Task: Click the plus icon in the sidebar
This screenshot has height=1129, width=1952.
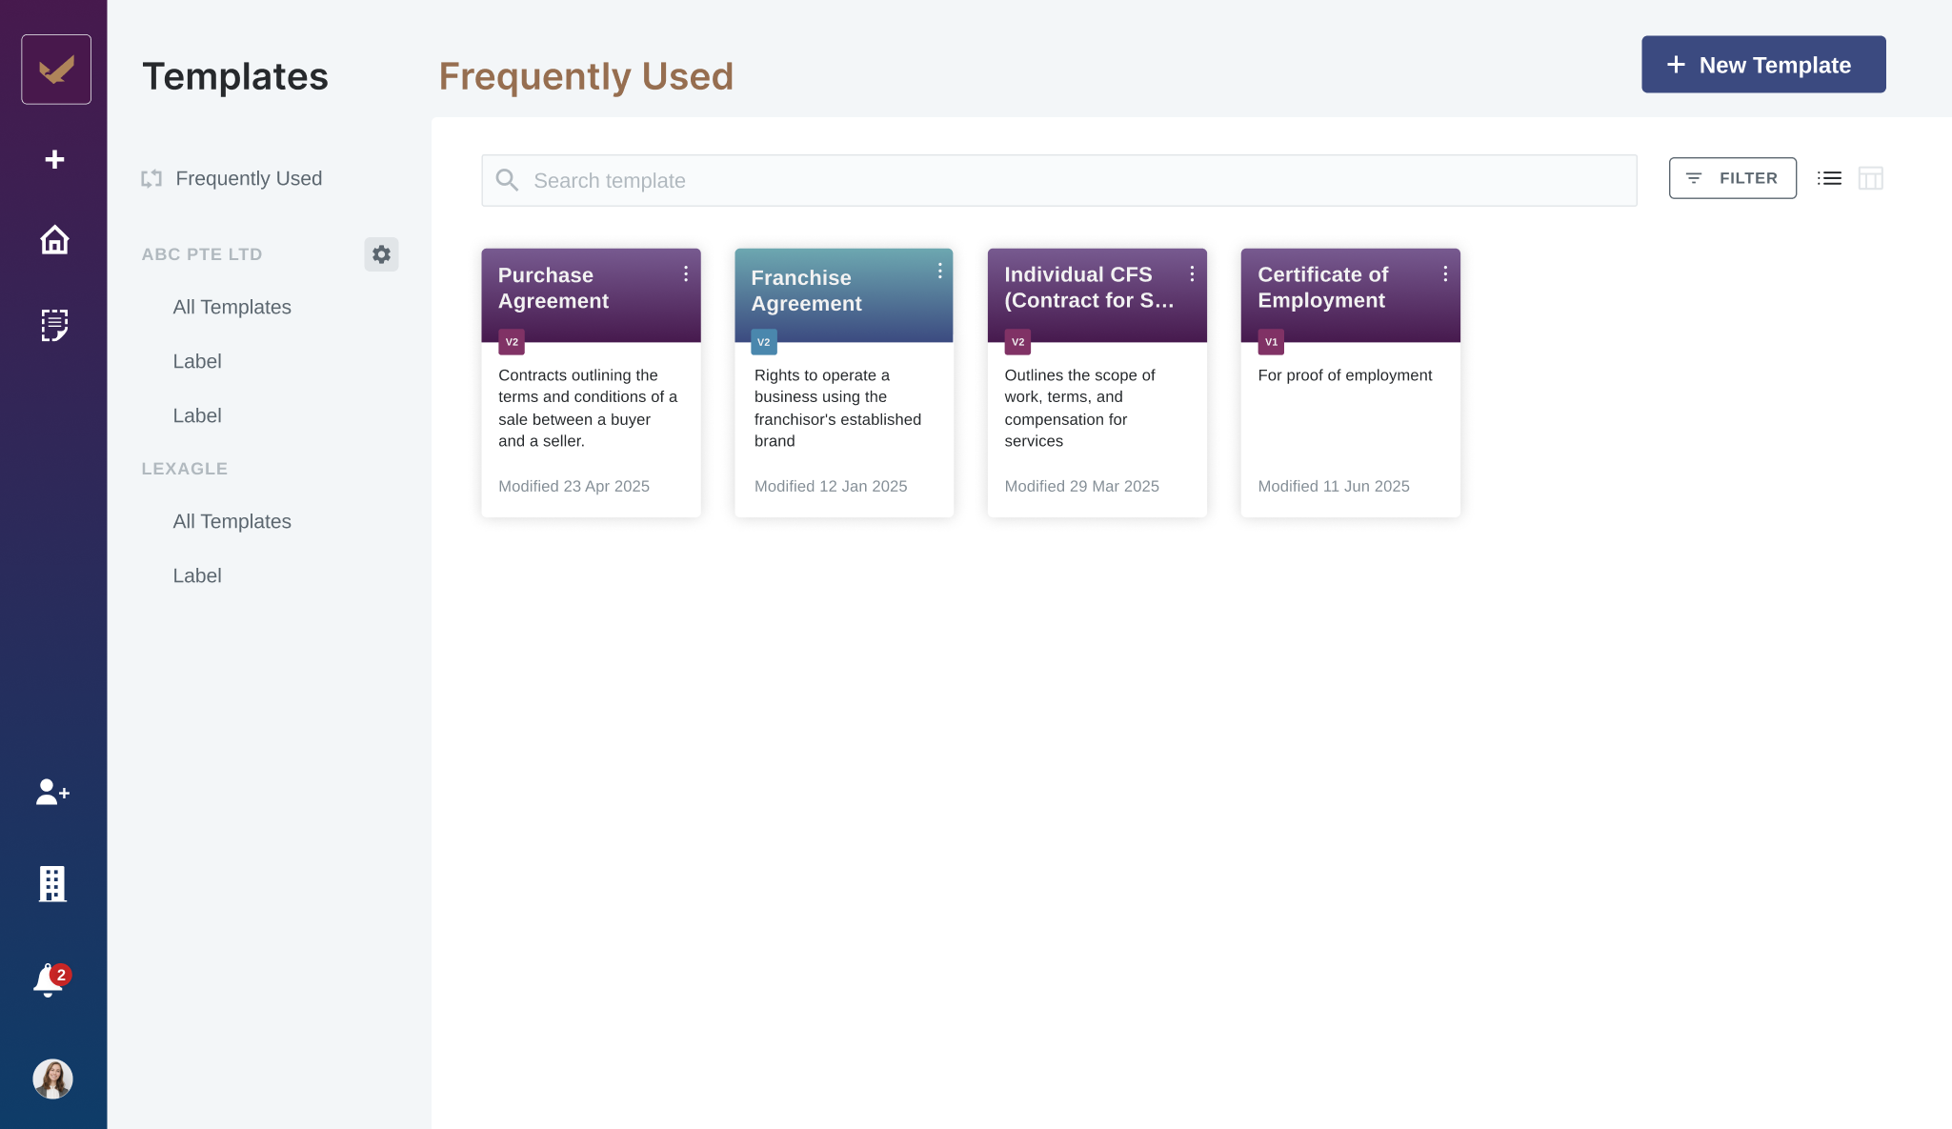Action: (x=53, y=159)
